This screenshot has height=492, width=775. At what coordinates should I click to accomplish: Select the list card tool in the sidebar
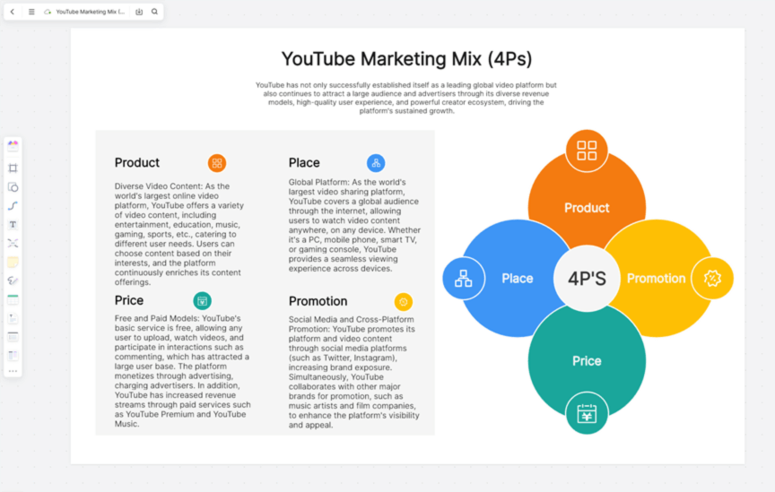[x=13, y=337]
